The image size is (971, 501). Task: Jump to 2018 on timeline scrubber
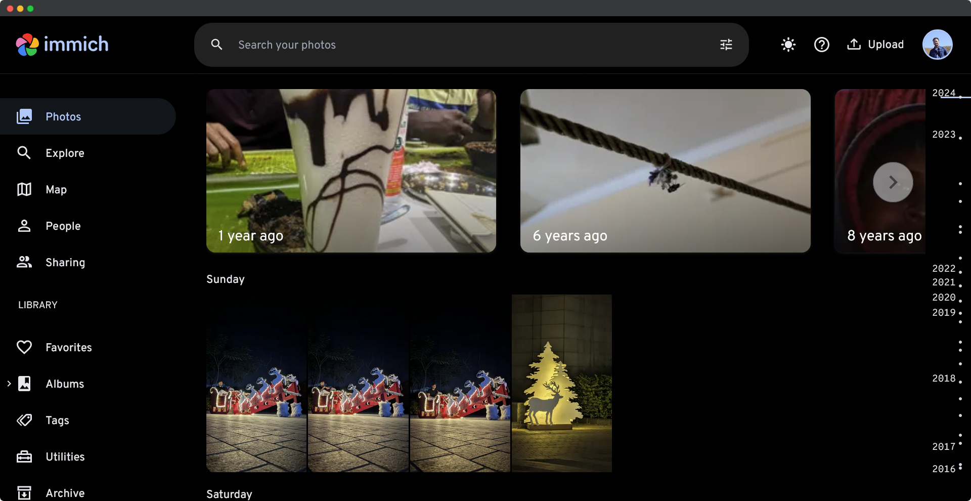(x=944, y=378)
